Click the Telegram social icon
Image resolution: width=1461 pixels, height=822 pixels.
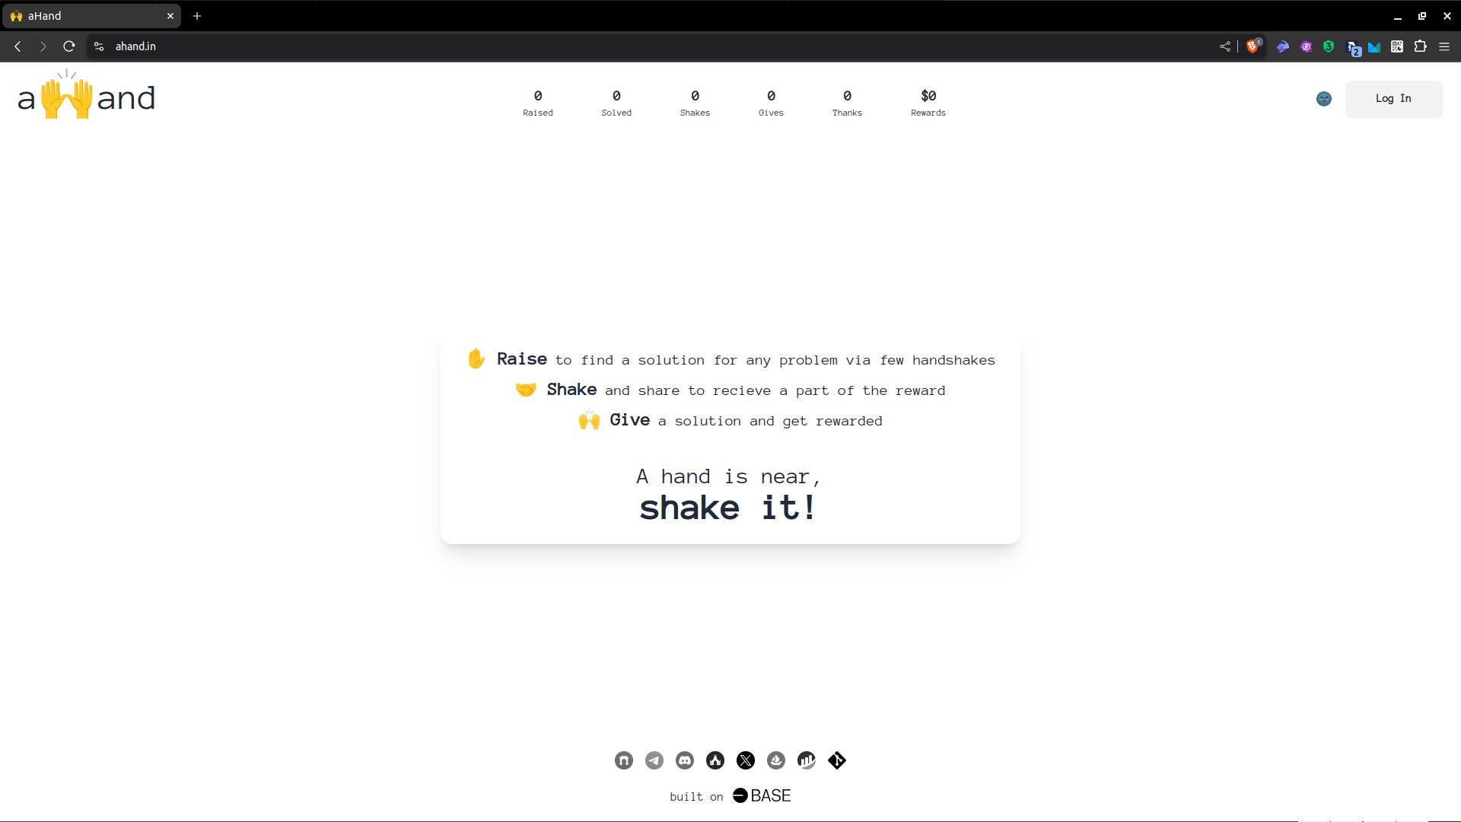coord(654,760)
